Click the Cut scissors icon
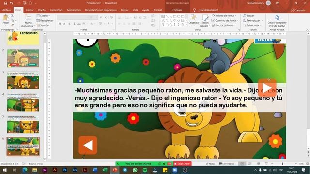Image resolution: width=310 pixels, height=174 pixels. (x=12, y=16)
